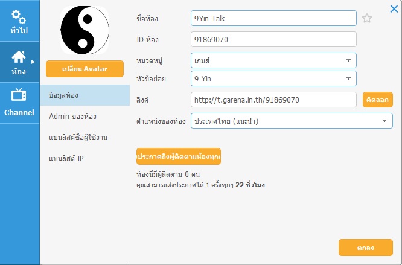Click the ตกลง confirm button
Viewport: 402px width, 265px height.
point(366,247)
